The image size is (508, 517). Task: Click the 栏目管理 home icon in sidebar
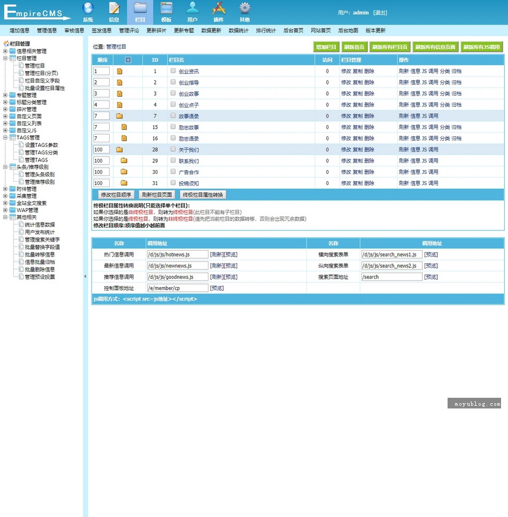[x=6, y=43]
